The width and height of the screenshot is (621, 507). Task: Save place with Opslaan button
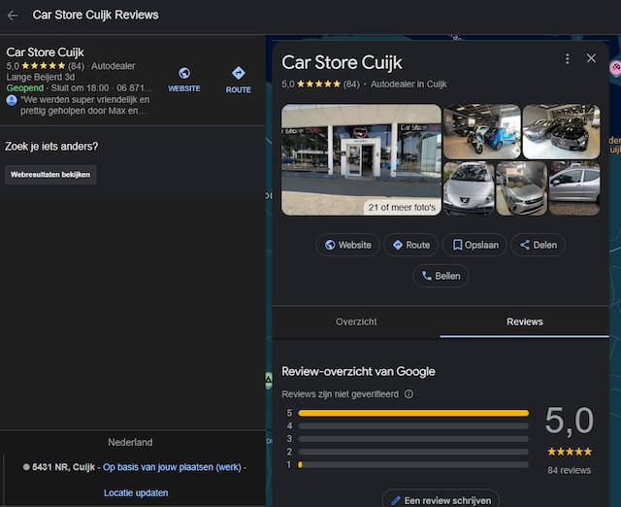tap(474, 245)
